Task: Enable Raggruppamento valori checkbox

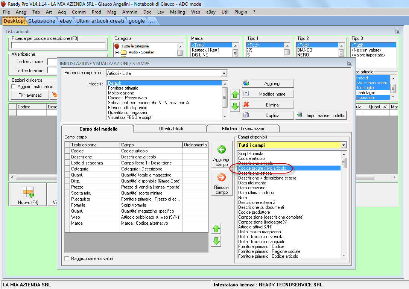Action: coord(67,259)
